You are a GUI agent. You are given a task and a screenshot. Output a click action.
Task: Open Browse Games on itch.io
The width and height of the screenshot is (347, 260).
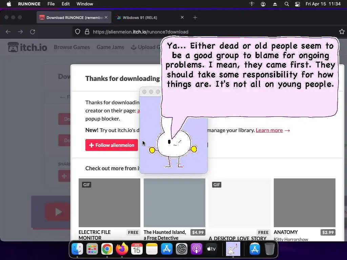click(x=72, y=47)
